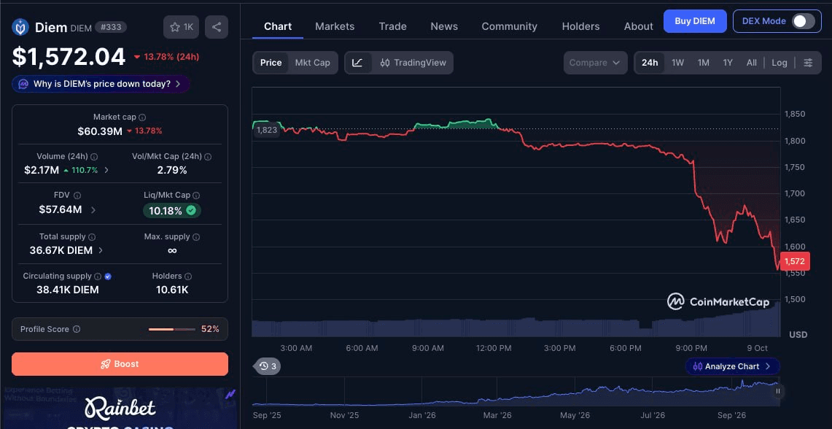View the Holders tab
The image size is (832, 429).
[580, 26]
